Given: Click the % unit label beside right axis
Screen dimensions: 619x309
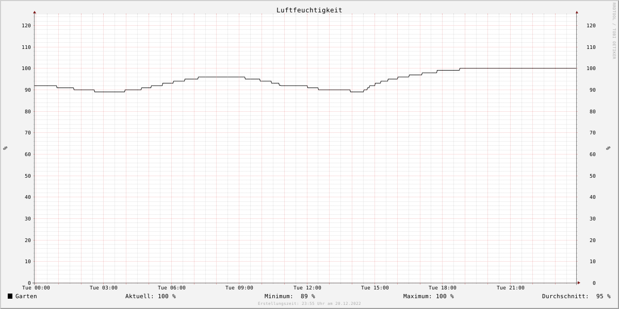Looking at the screenshot, I should point(608,148).
